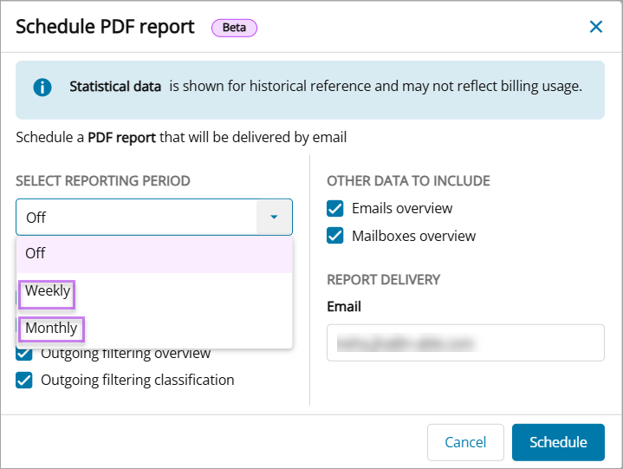Choose Weekly from the reporting period list
Image resolution: width=623 pixels, height=469 pixels.
pyautogui.click(x=49, y=291)
